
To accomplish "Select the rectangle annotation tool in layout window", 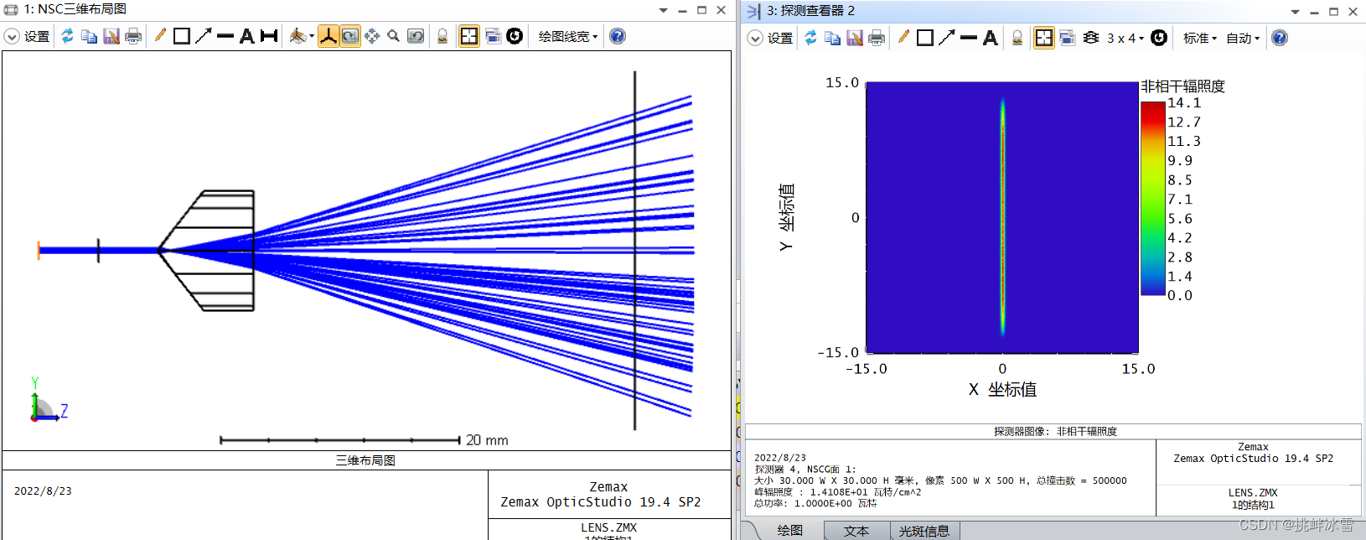I will click(x=181, y=36).
